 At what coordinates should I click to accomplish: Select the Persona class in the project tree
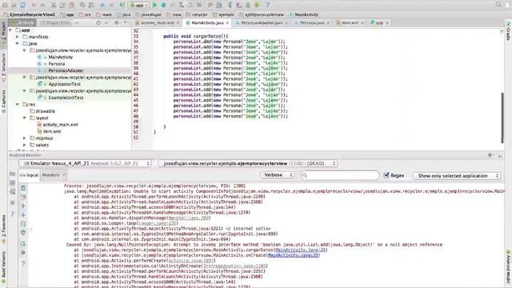pyautogui.click(x=57, y=64)
